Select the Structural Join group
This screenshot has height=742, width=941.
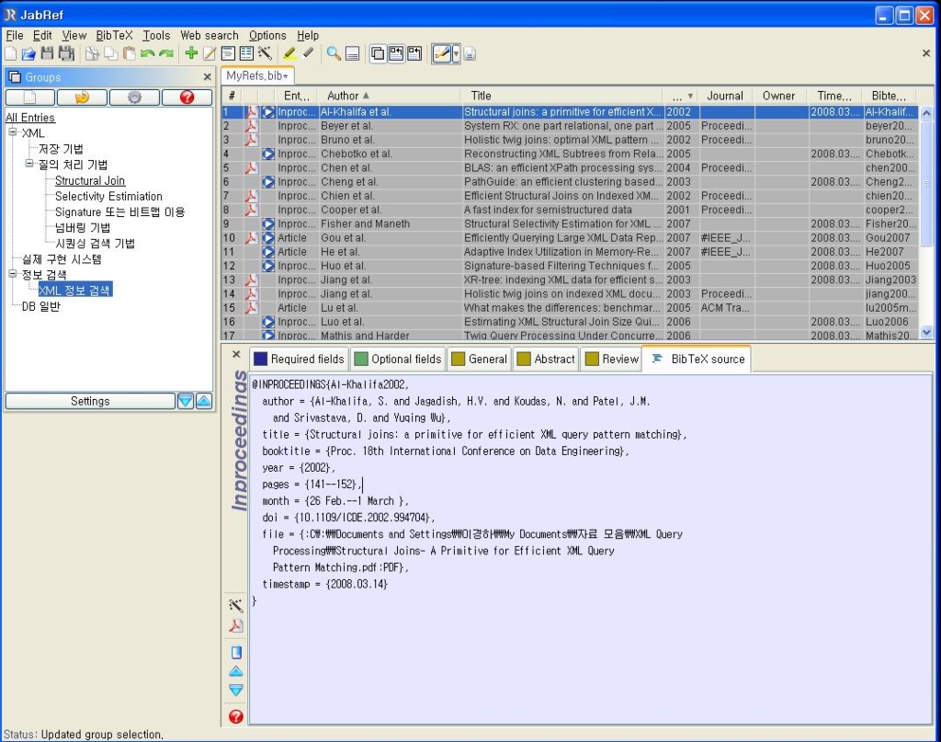point(90,181)
